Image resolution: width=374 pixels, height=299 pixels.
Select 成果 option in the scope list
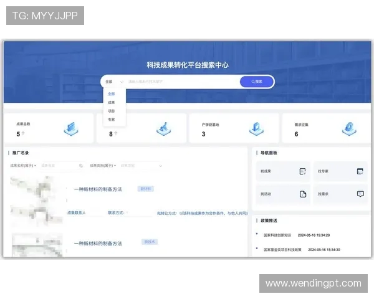click(111, 102)
